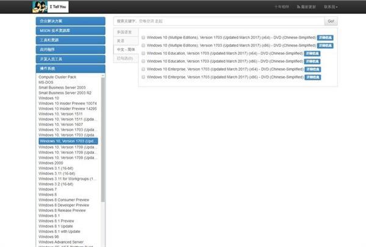Viewport: 366px width, 247px height.
Task: Show details for Multiple Editions x86 DVD
Action: point(325,46)
